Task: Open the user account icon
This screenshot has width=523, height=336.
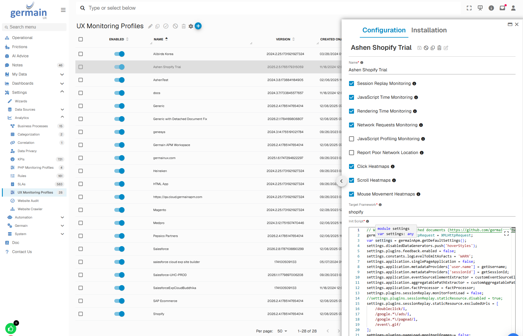Action: 513,8
